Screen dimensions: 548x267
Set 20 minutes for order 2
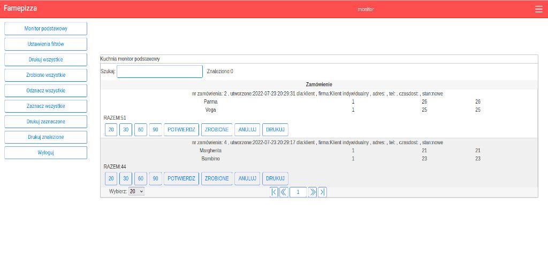coord(111,130)
